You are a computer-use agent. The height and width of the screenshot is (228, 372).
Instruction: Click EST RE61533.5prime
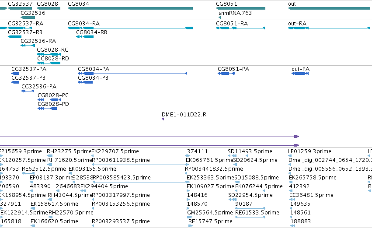(257, 213)
